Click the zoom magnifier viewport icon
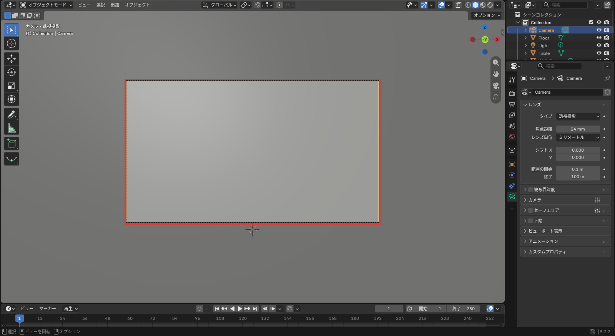The height and width of the screenshot is (336, 615). tap(496, 63)
